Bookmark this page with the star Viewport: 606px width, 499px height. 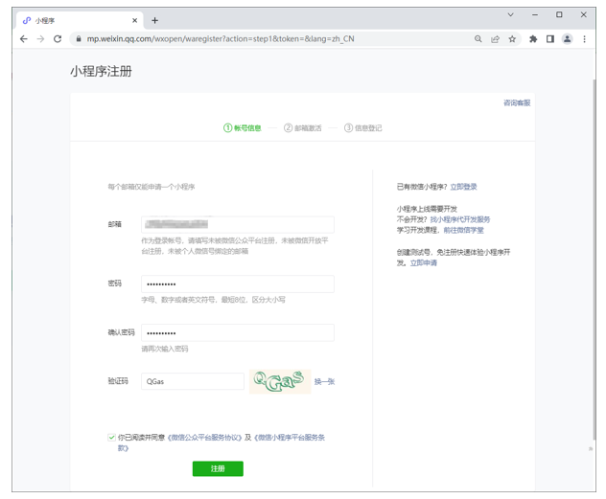[x=512, y=39]
